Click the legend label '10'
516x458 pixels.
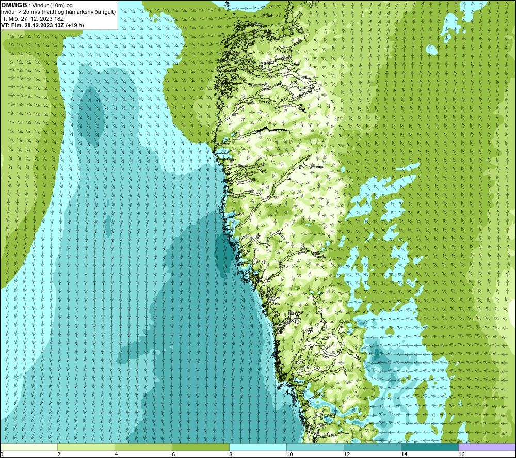click(289, 455)
